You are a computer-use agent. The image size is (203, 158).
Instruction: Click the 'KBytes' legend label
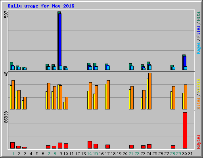tap(199, 142)
